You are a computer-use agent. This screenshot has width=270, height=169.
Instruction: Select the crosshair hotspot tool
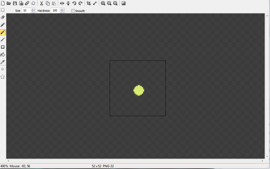(3, 69)
